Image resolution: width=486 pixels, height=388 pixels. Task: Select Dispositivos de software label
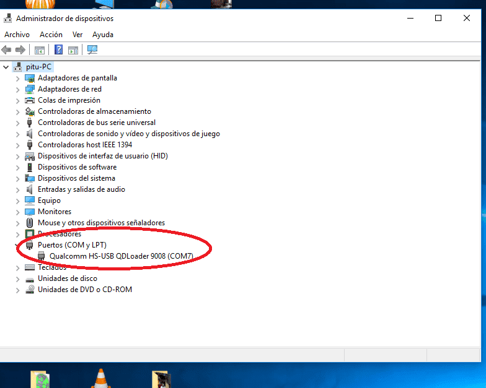tap(77, 167)
